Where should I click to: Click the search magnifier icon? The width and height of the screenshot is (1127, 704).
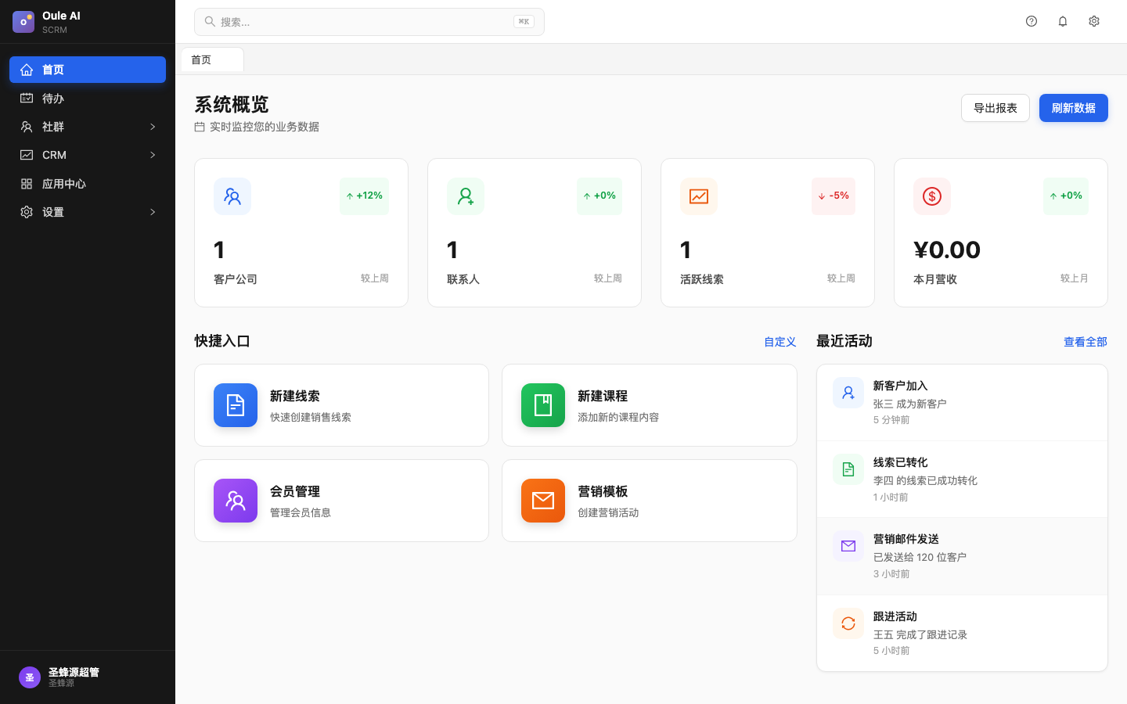tap(210, 22)
